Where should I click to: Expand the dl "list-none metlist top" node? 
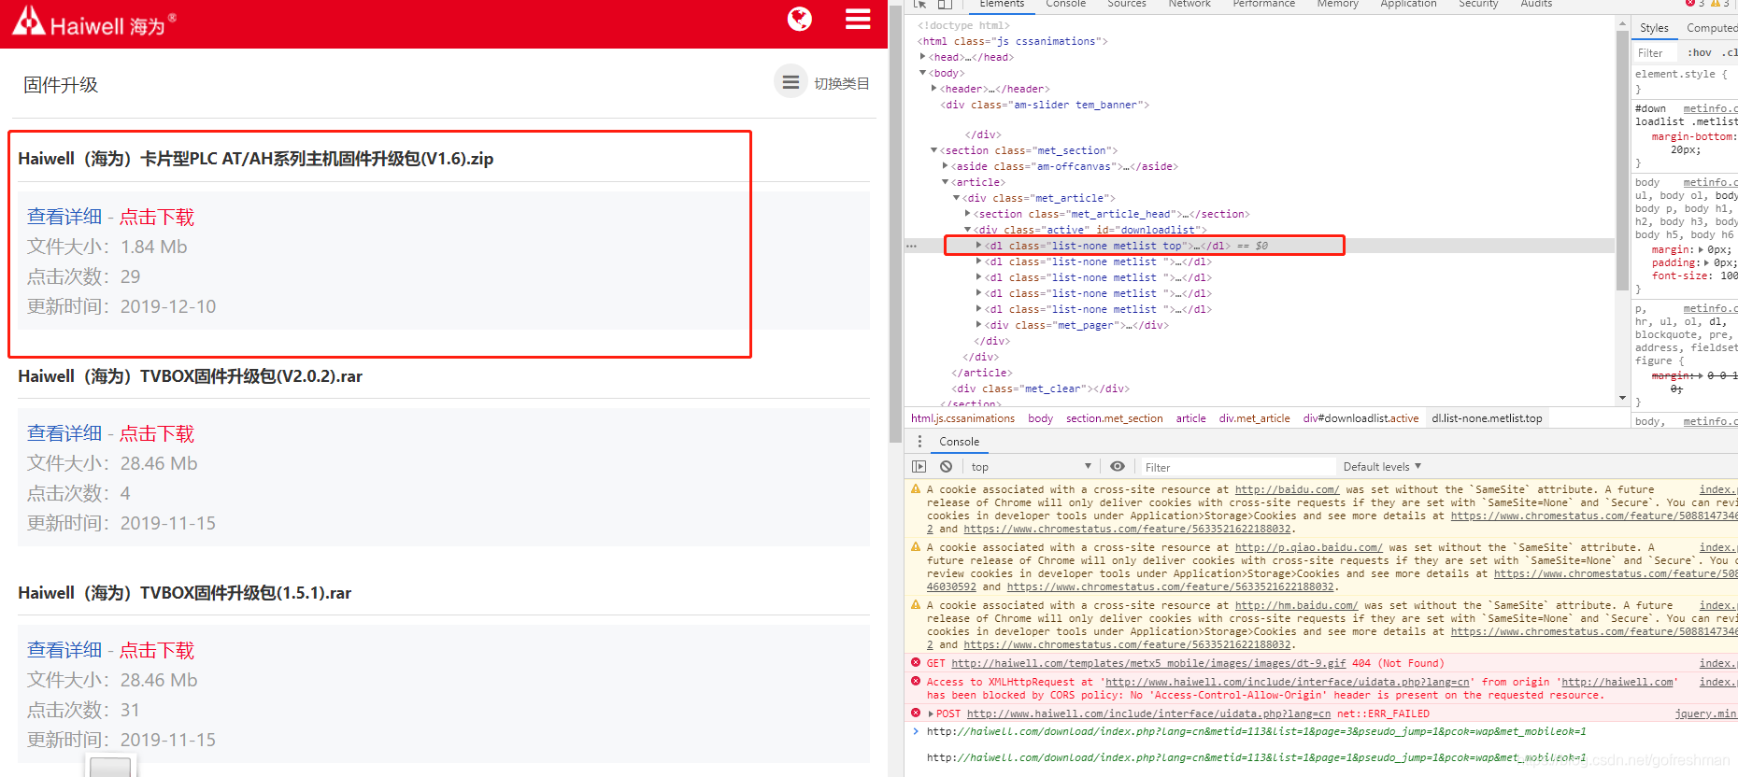click(979, 246)
